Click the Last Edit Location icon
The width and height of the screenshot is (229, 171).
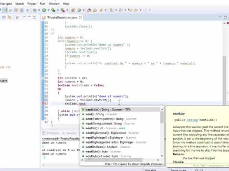pyautogui.click(x=130, y=10)
